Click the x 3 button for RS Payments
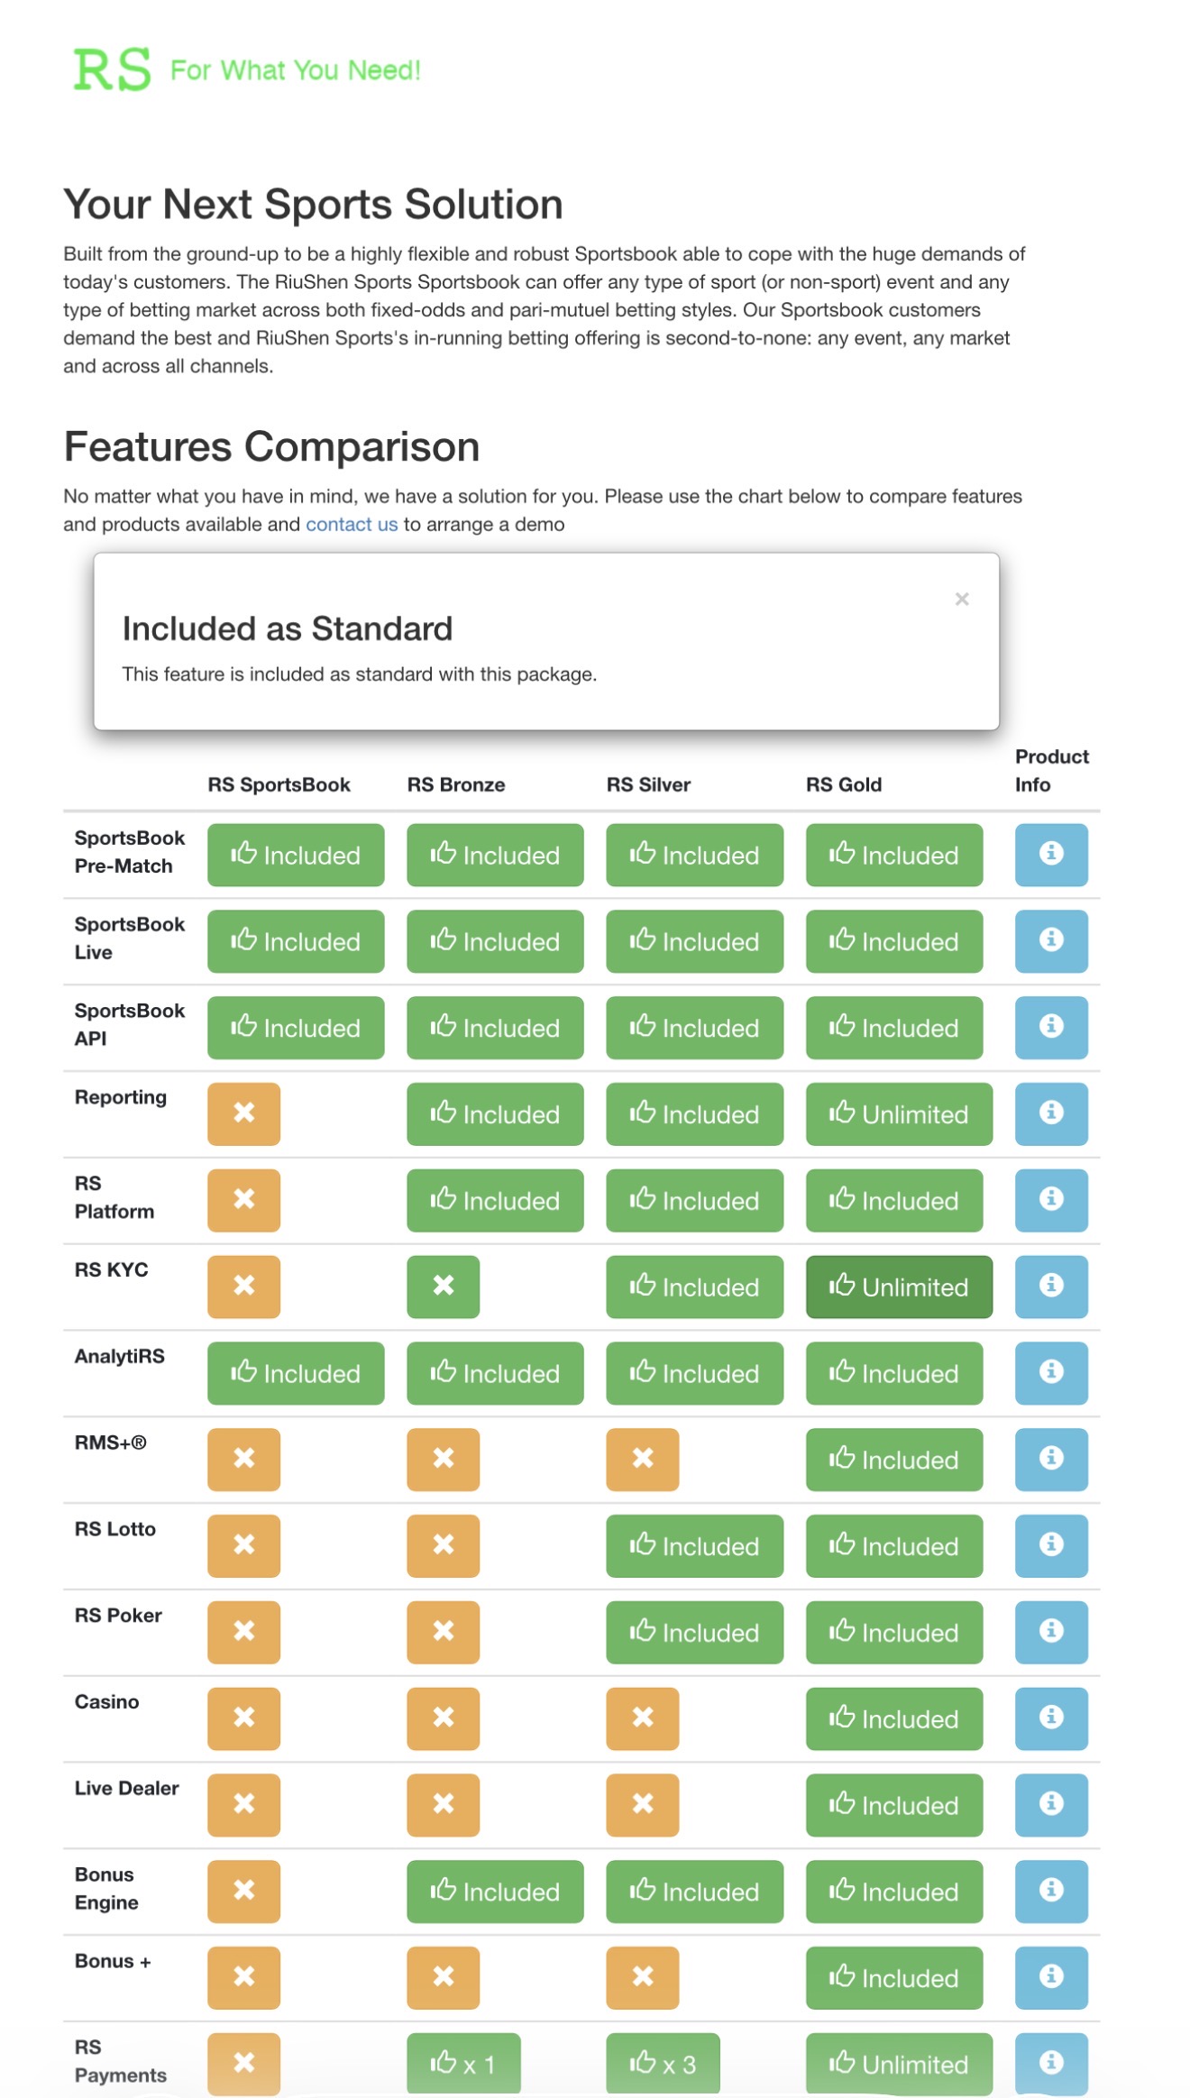Viewport: 1190px width, 2098px height. (x=663, y=2063)
